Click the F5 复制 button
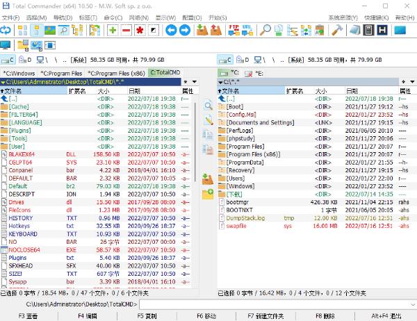 pos(147,316)
